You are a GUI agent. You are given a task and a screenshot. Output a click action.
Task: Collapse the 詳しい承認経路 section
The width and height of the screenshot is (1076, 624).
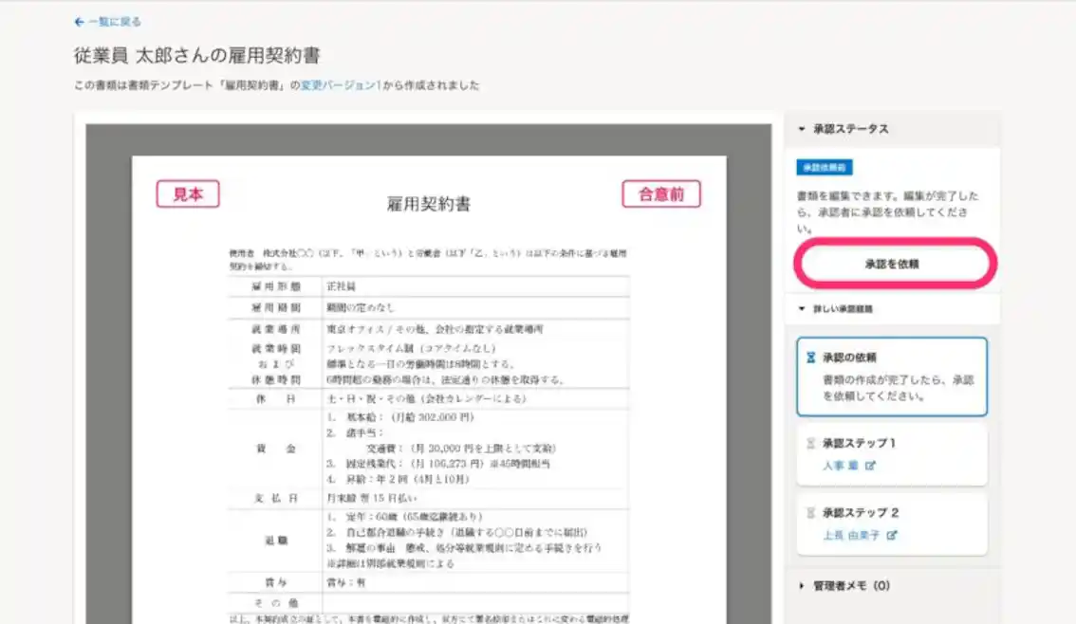[802, 309]
